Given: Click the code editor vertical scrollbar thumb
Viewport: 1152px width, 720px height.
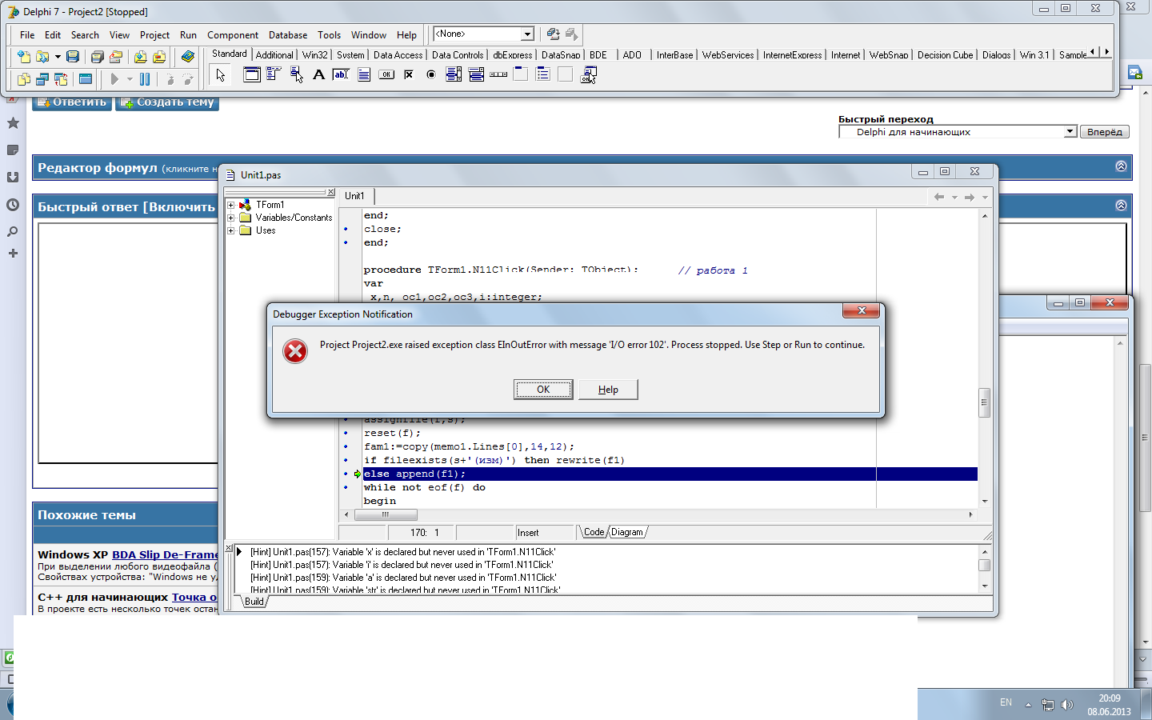Looking at the screenshot, I should (984, 402).
